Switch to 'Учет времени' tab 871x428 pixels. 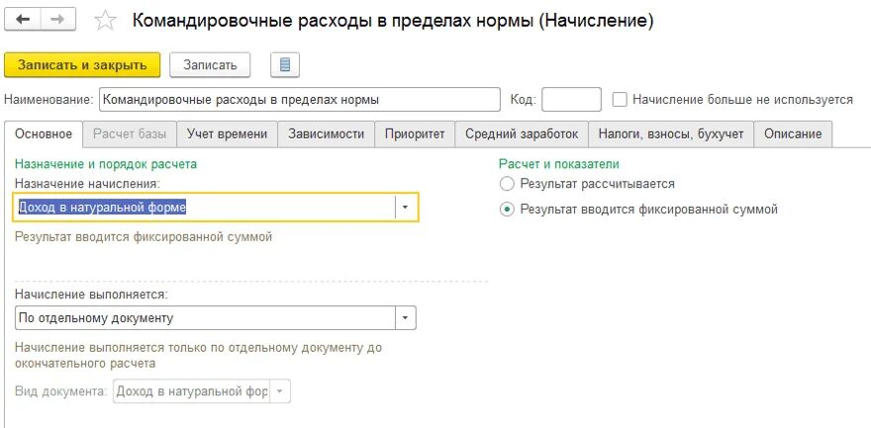point(228,134)
